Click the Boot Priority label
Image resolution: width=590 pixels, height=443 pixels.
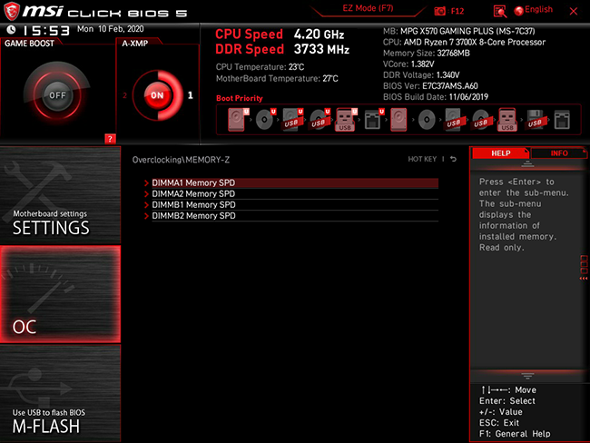point(240,98)
